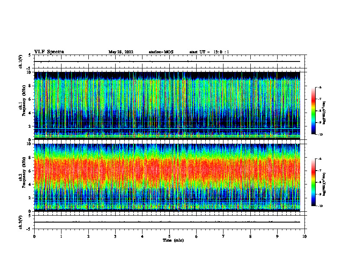343x265 pixels.
Task: Click the ch.1 "Frequency (kHz)" axis label
Action: point(24,100)
